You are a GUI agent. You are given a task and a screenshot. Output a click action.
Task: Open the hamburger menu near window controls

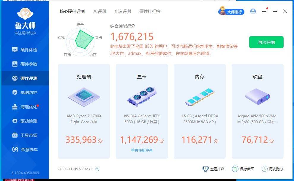(264, 11)
